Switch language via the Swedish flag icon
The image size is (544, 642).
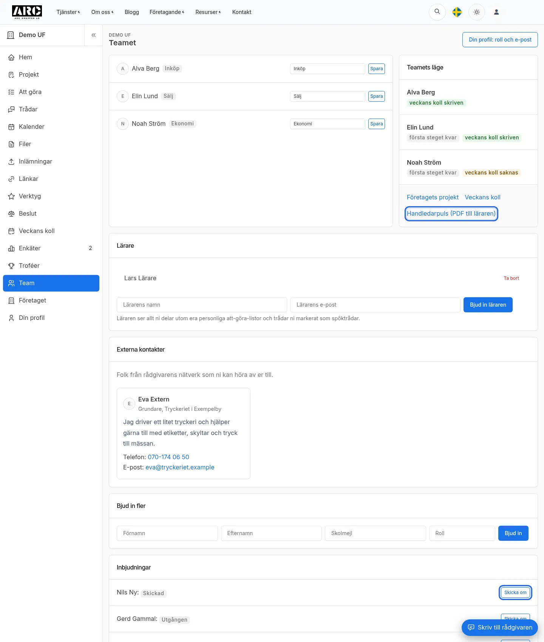[457, 12]
